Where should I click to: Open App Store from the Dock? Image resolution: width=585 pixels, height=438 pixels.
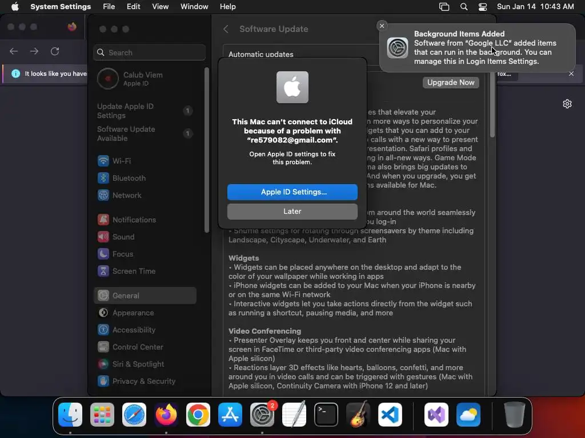230,415
